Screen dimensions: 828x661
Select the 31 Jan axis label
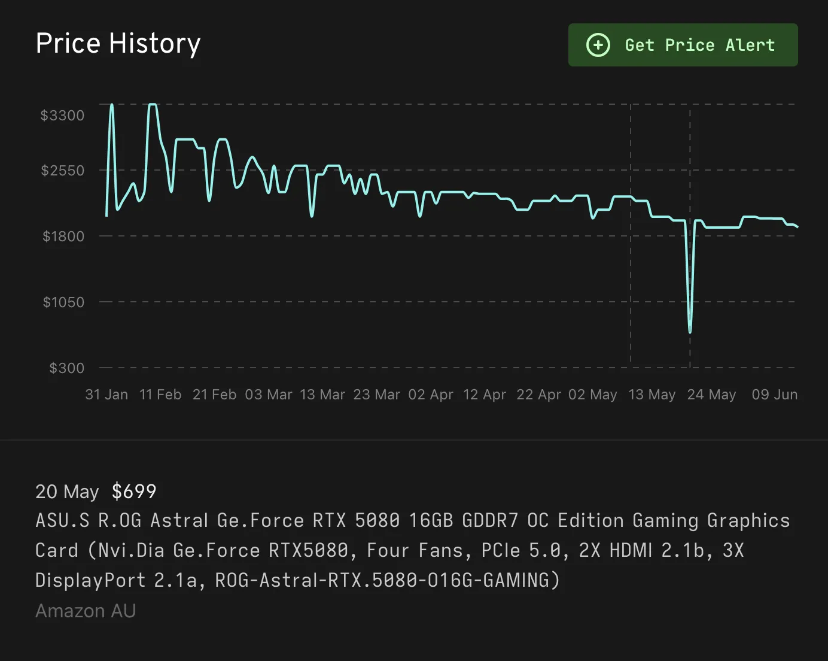point(106,395)
